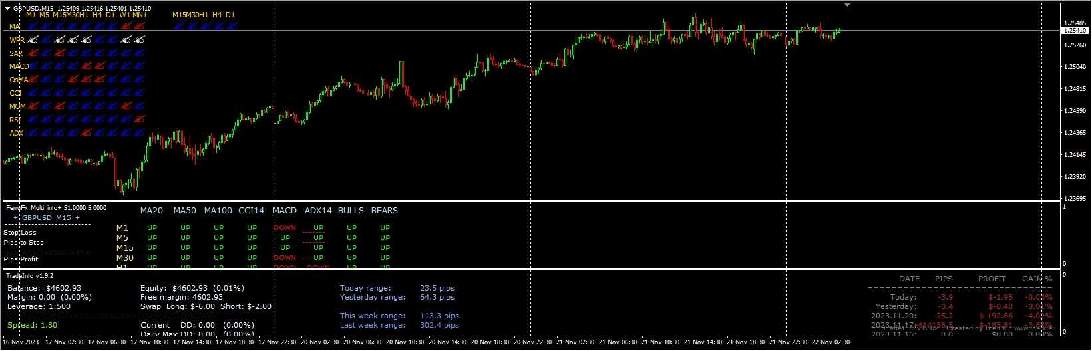
Task: Click the Today range 23.5 pips value
Action: tap(437, 289)
